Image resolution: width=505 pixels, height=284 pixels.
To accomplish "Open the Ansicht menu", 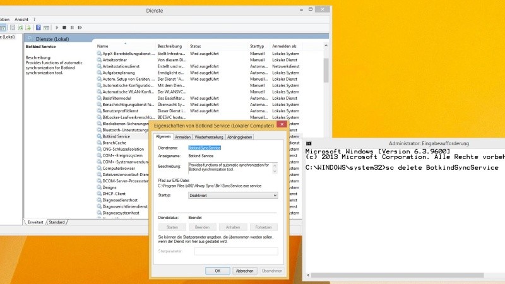I will pyautogui.click(x=21, y=19).
